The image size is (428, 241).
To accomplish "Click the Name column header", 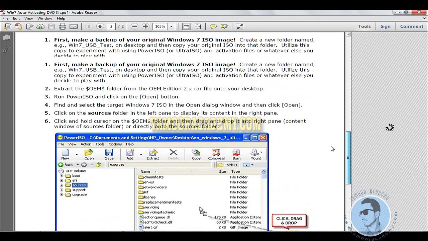I will click(164, 171).
